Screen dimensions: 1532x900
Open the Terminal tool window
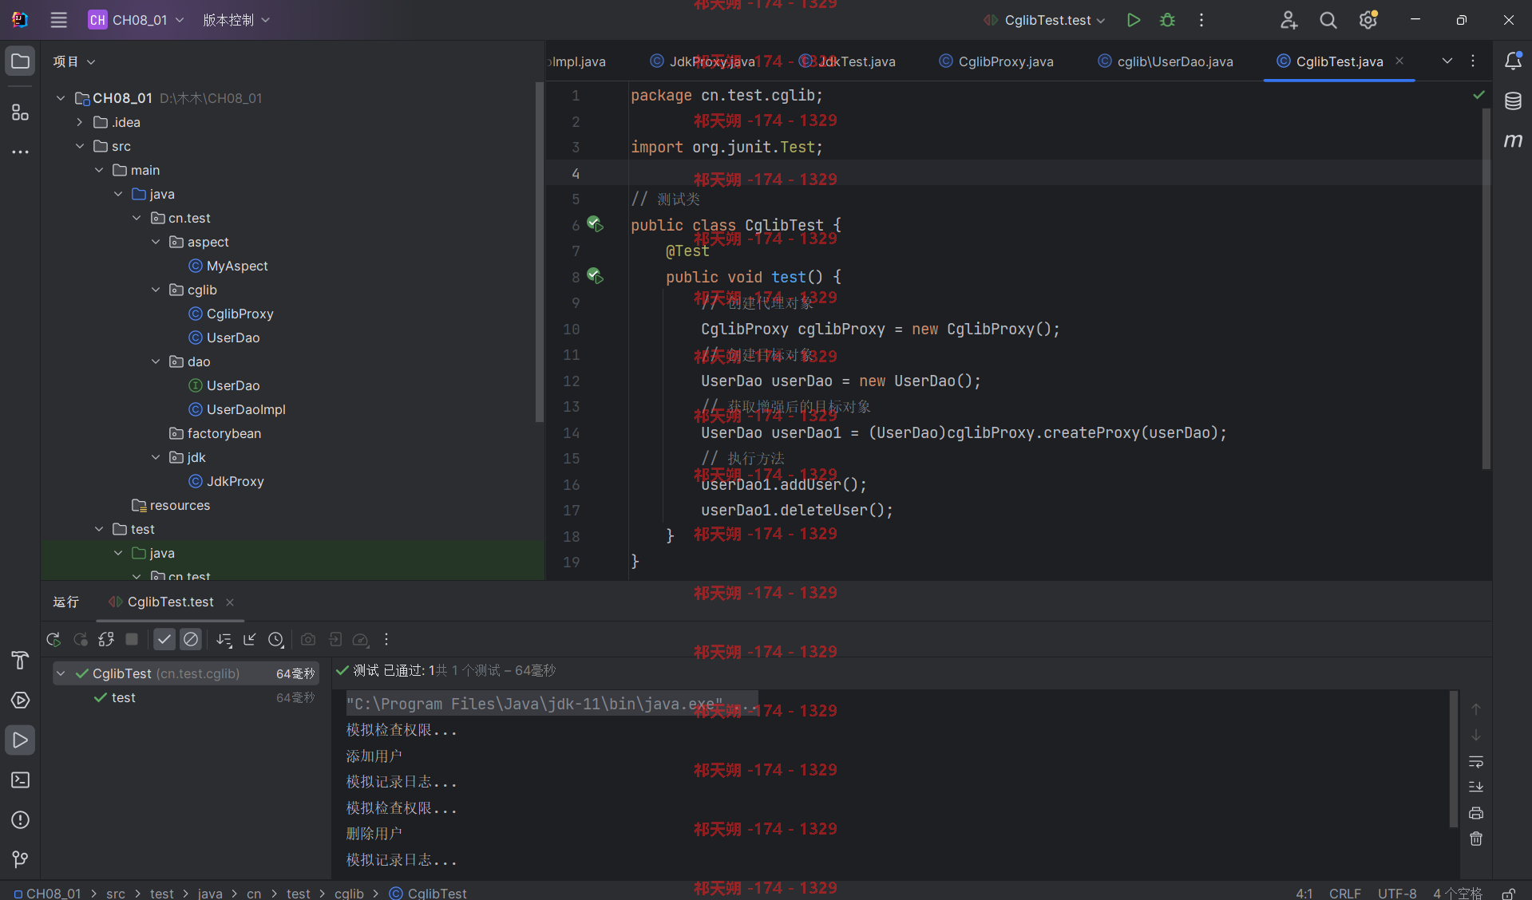(20, 780)
